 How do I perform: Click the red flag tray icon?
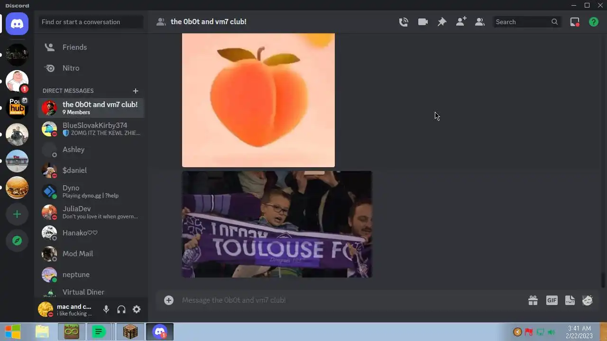coord(529,332)
